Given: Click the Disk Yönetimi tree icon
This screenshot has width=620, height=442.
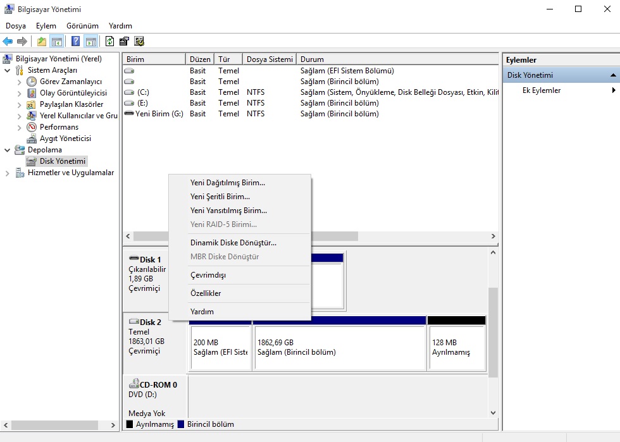Looking at the screenshot, I should [32, 161].
